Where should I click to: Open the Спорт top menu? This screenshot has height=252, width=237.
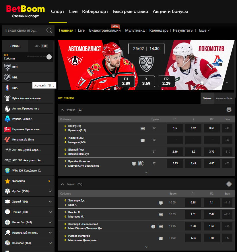click(58, 11)
